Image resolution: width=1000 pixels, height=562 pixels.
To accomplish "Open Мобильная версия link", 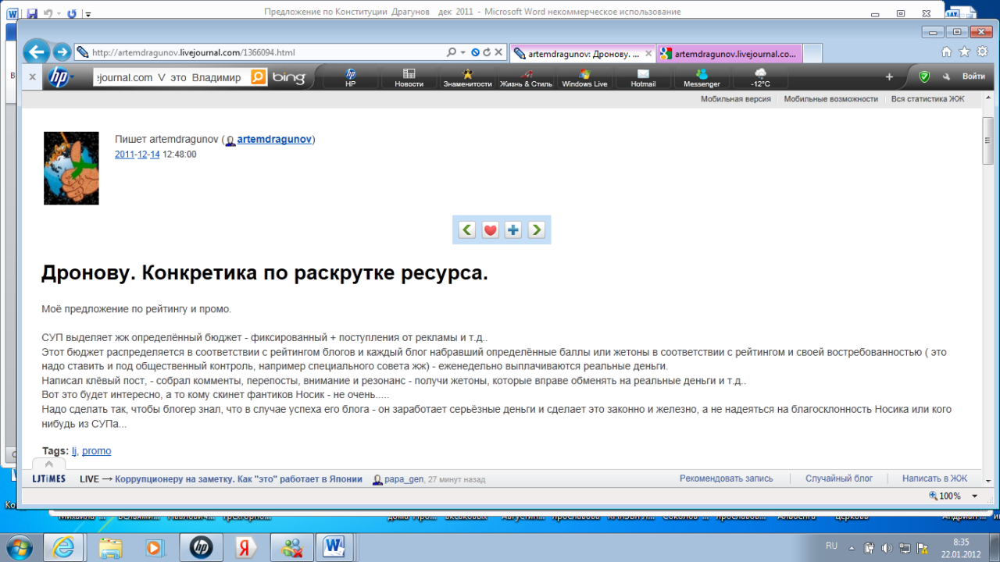I will [x=735, y=99].
